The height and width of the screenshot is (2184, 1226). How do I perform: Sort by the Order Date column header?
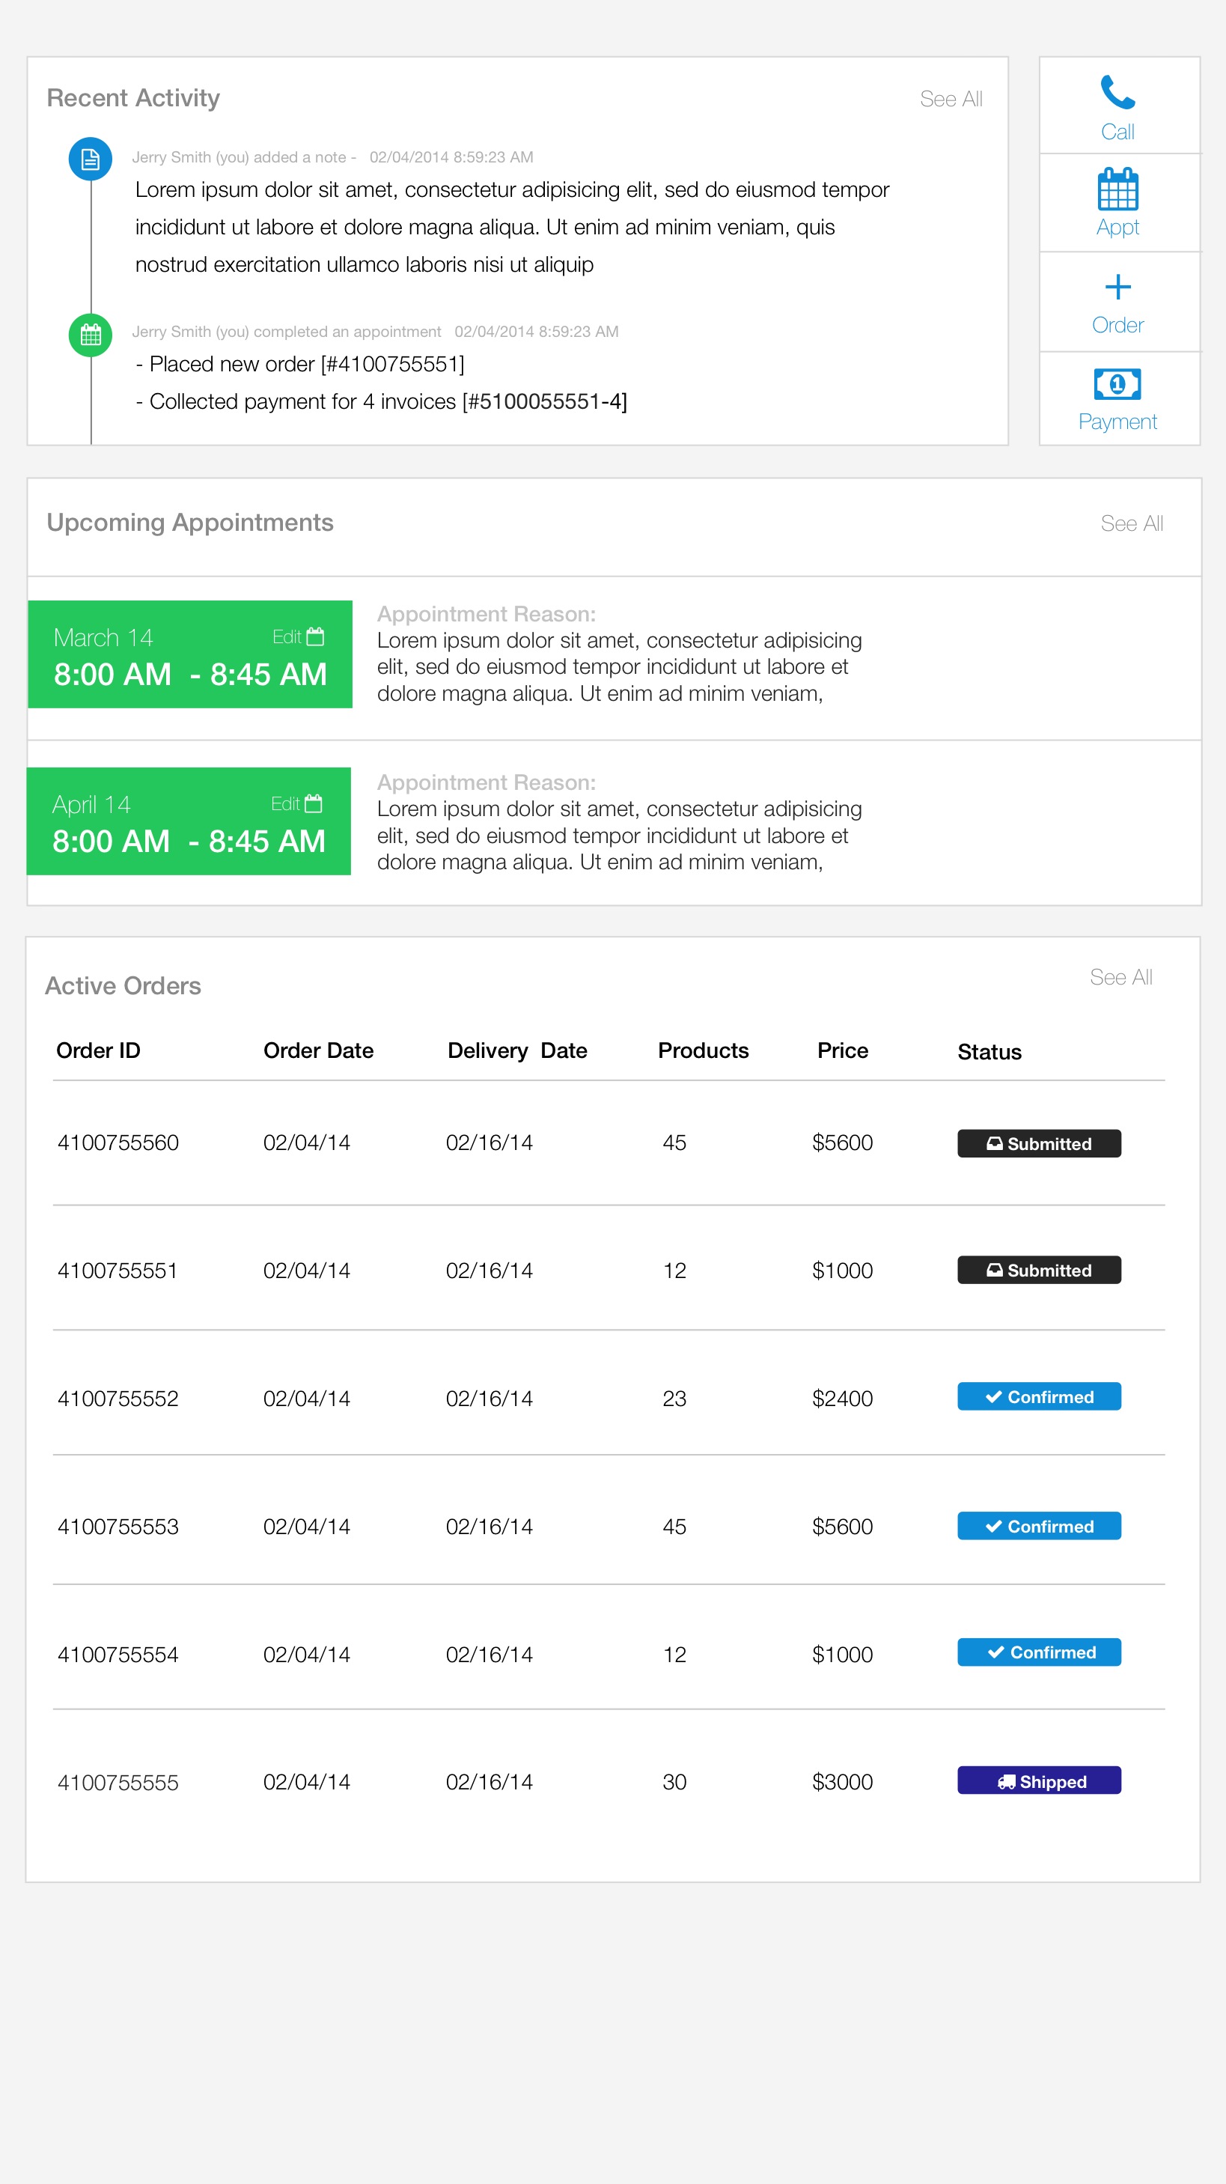click(x=319, y=1050)
